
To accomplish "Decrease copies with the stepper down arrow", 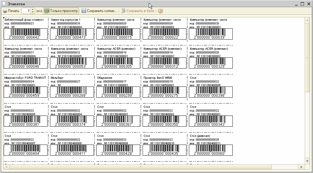I will [33, 12].
